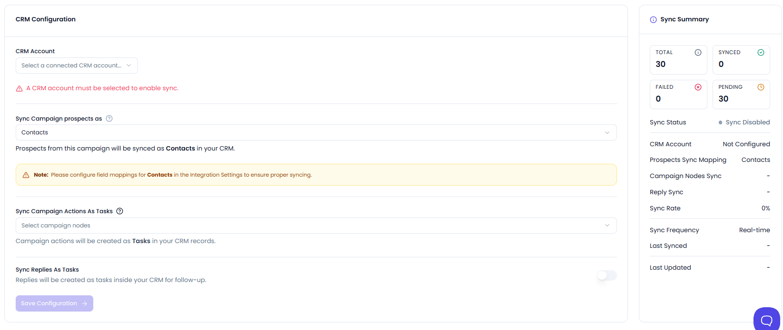Click help icon beside Sync Campaign prospects as
783x330 pixels.
point(109,119)
